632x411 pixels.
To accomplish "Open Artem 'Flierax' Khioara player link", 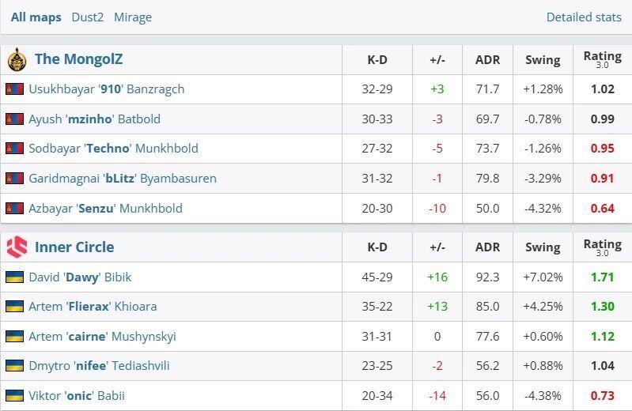I will pyautogui.click(x=93, y=306).
